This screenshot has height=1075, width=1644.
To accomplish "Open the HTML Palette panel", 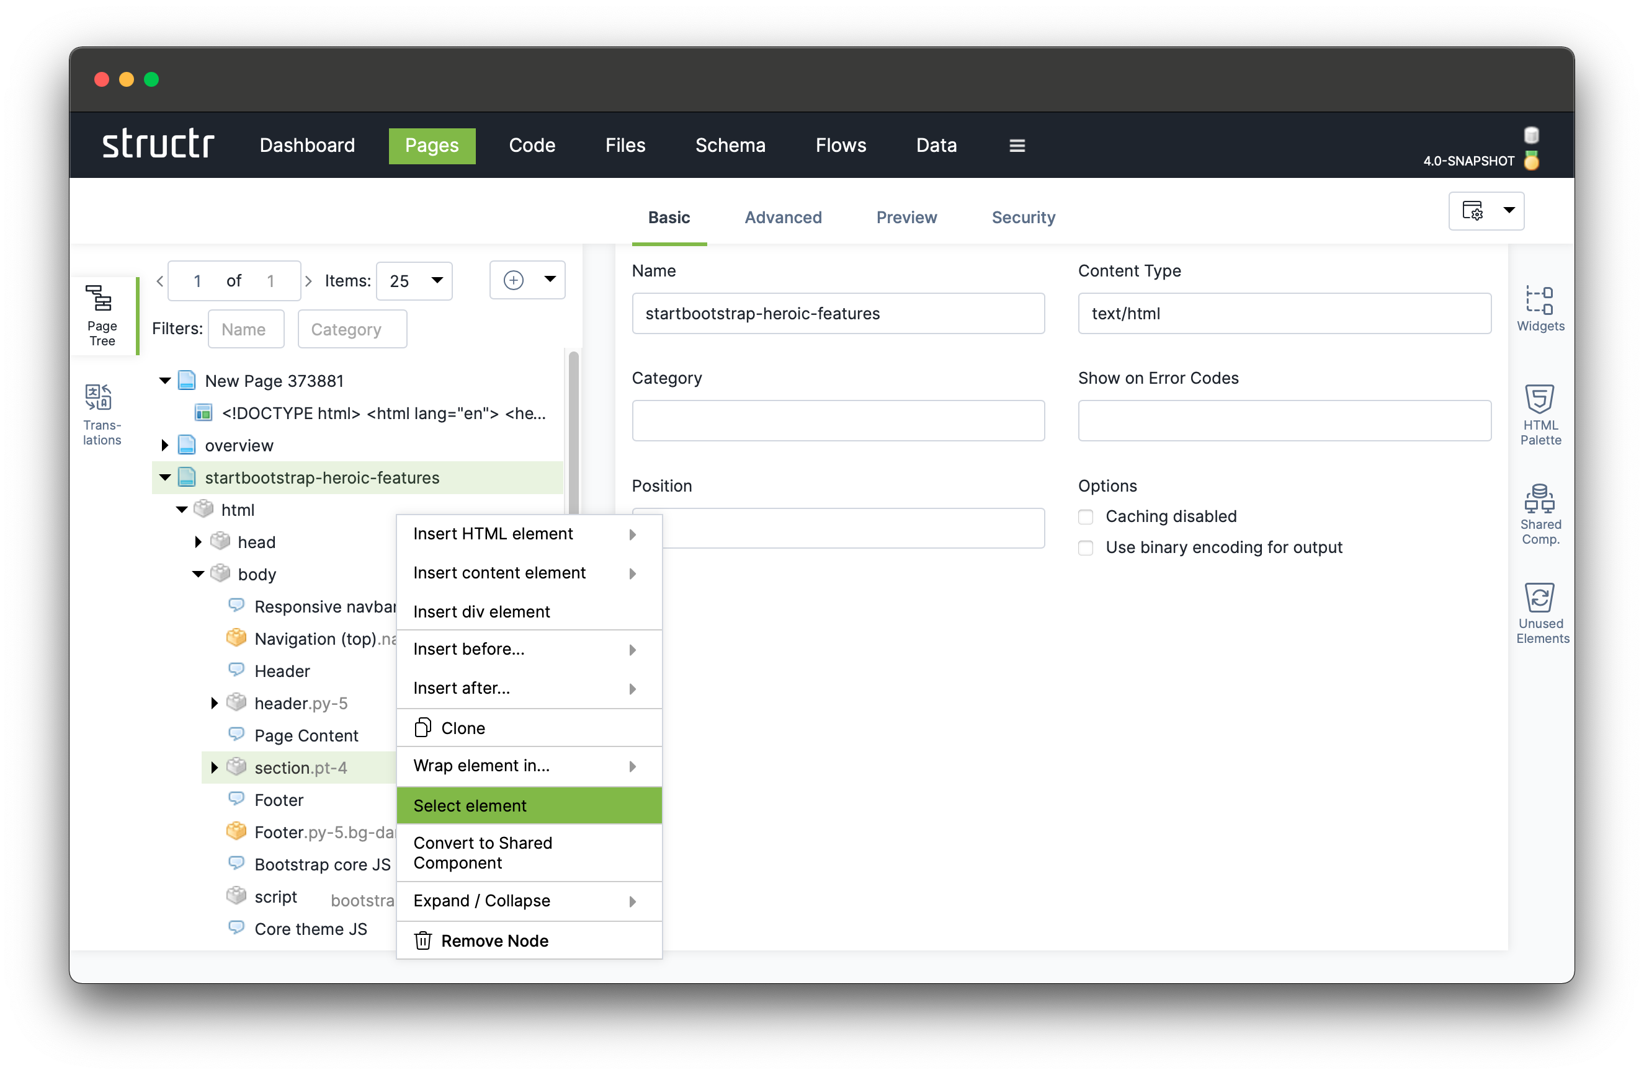I will [1540, 414].
